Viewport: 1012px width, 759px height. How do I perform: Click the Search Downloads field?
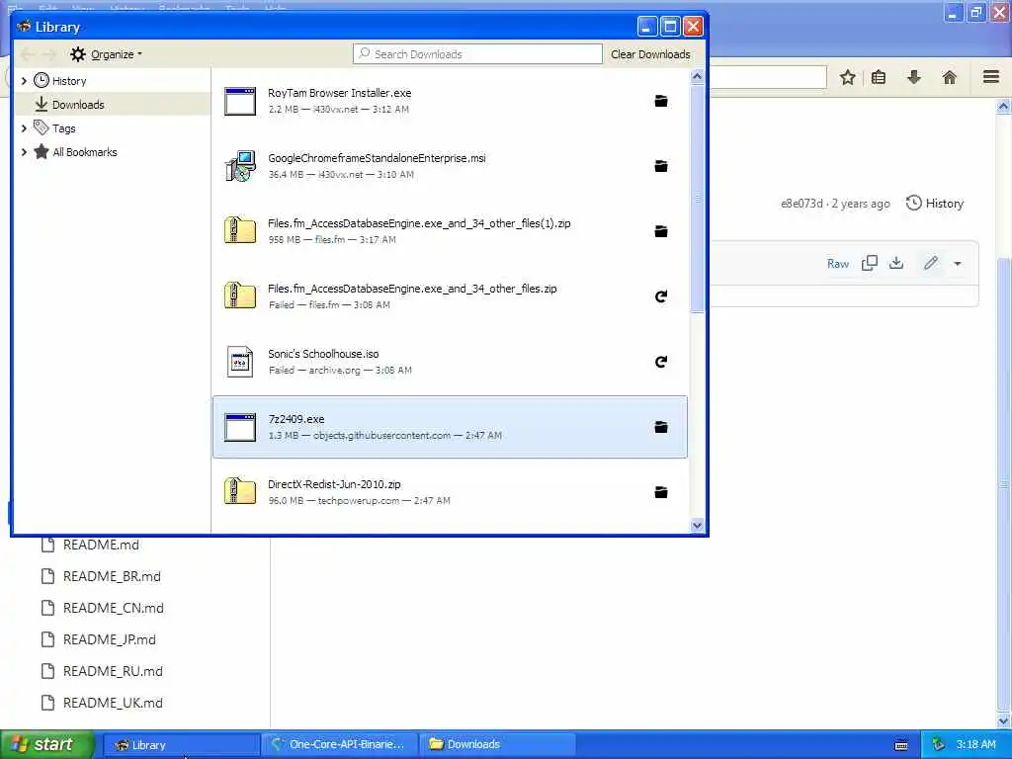coord(477,54)
